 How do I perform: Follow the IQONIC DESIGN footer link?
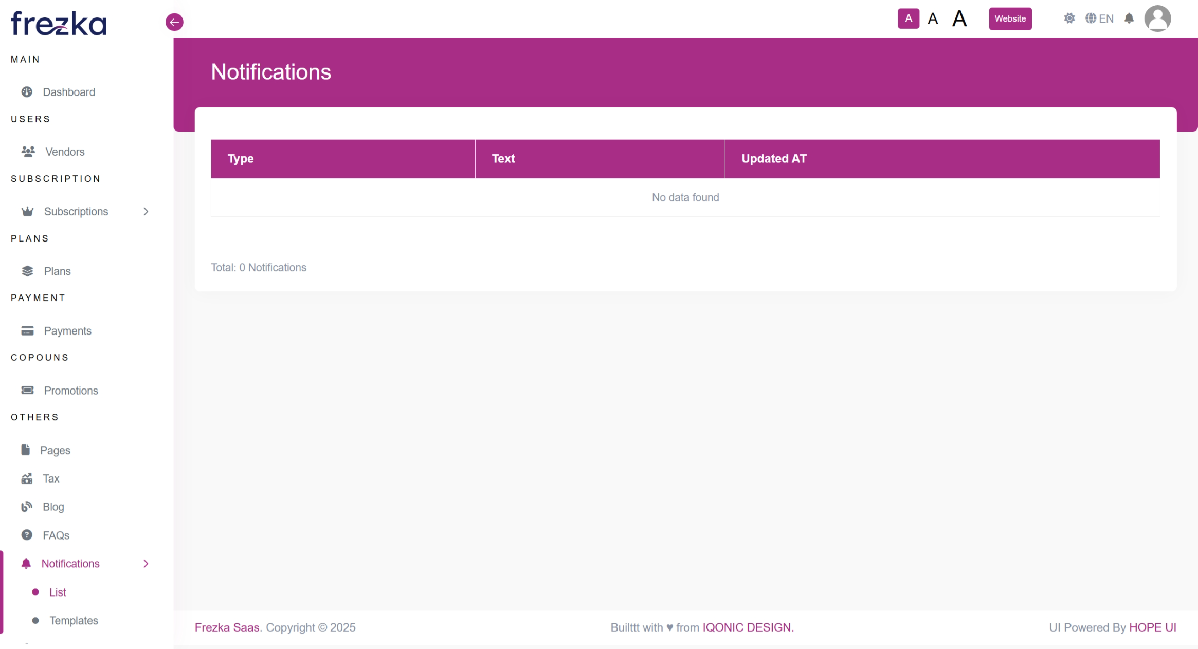point(748,627)
